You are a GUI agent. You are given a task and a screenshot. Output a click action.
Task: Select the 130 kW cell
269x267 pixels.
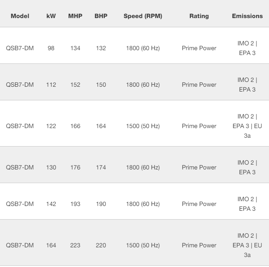(x=51, y=167)
